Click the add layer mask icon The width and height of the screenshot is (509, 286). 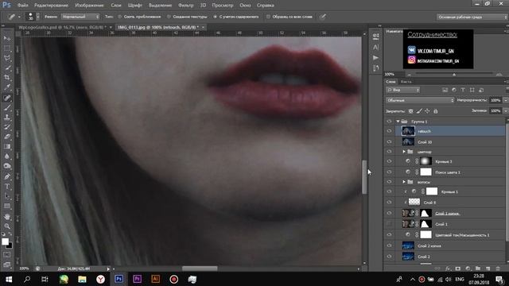coord(458,269)
